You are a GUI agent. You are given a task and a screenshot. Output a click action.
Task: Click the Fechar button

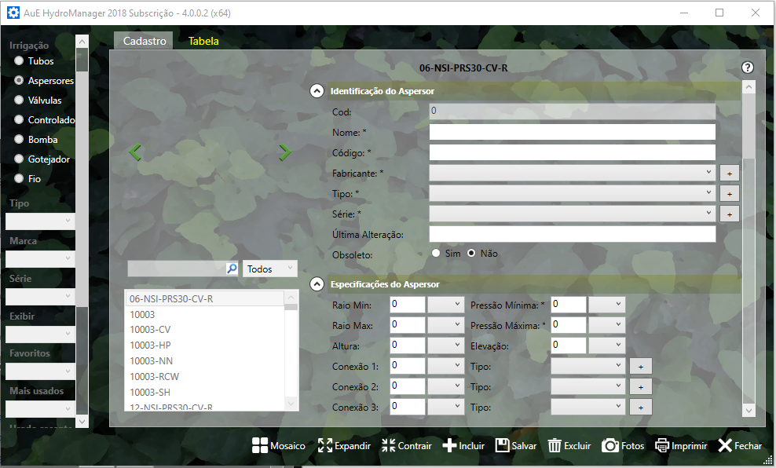(740, 446)
